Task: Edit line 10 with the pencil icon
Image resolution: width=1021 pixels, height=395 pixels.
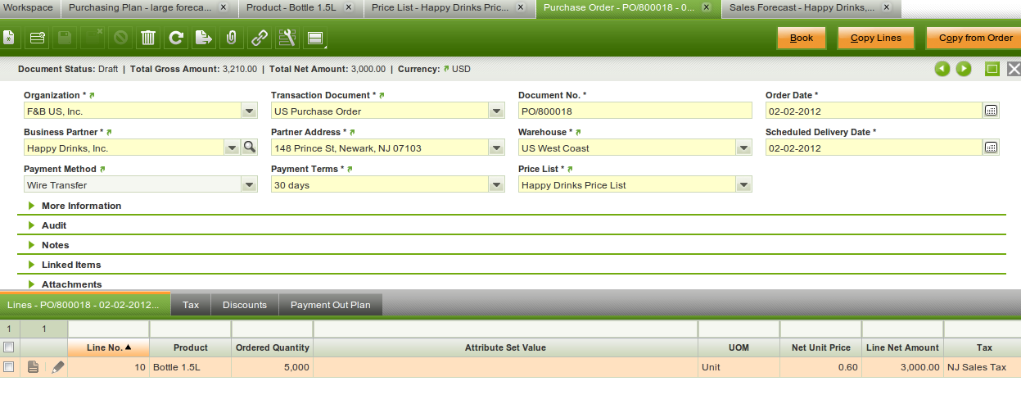Action: pyautogui.click(x=57, y=367)
